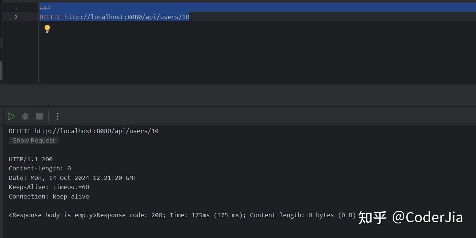Click the Keep-Alive timeout header
Viewport: 476px width, 238px height.
(x=49, y=187)
